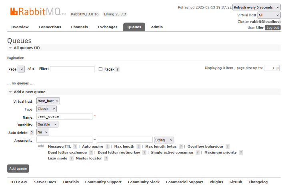Open the Server Docs footer link
Screen dimensions: 288x190
[45, 182]
